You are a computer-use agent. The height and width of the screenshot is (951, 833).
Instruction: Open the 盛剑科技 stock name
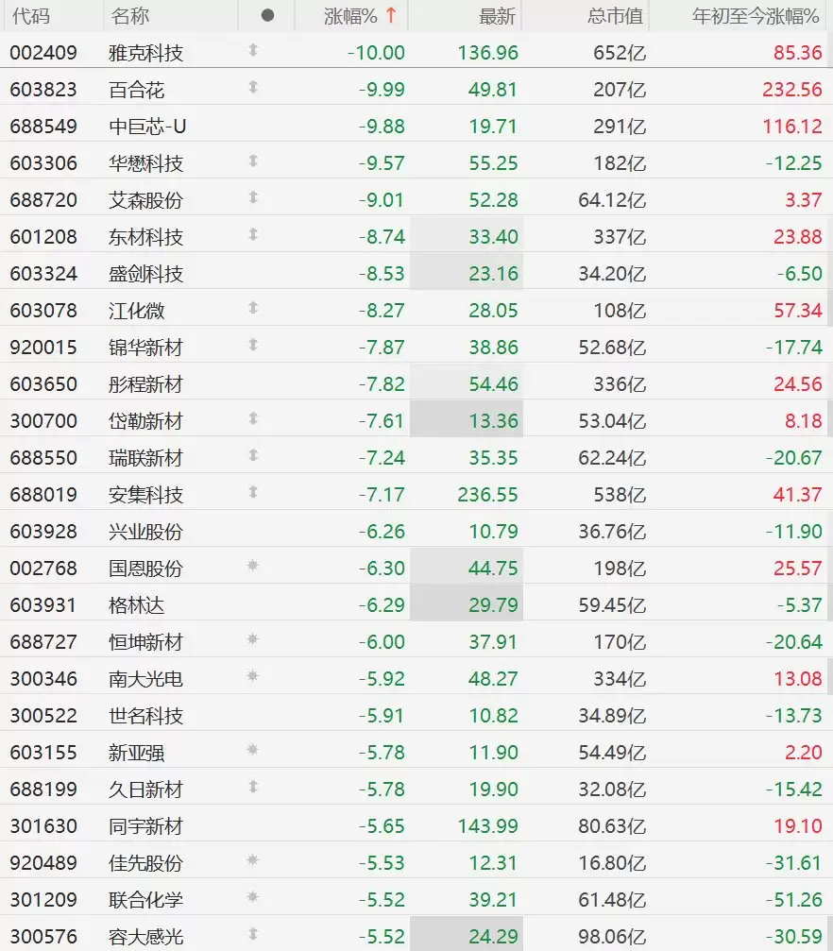coord(145,274)
